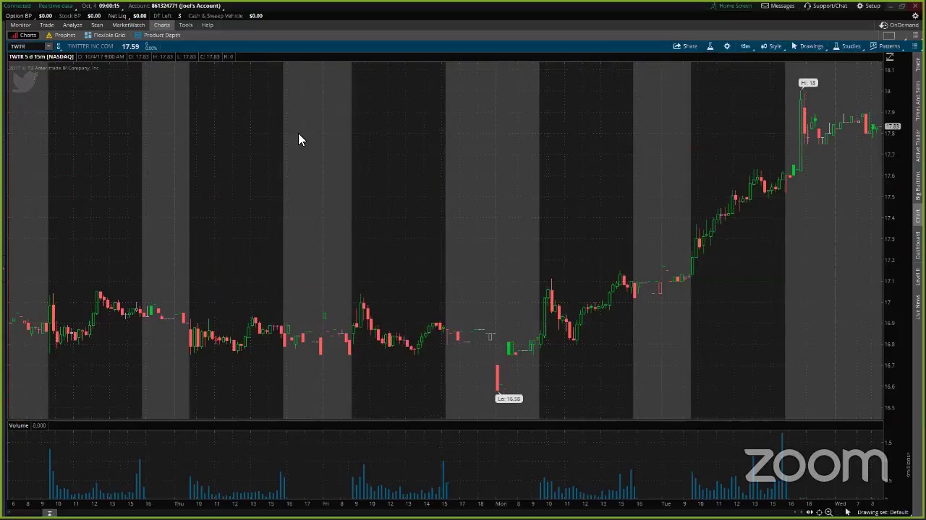Image resolution: width=926 pixels, height=520 pixels.
Task: Open Support/Chat
Action: (x=825, y=6)
